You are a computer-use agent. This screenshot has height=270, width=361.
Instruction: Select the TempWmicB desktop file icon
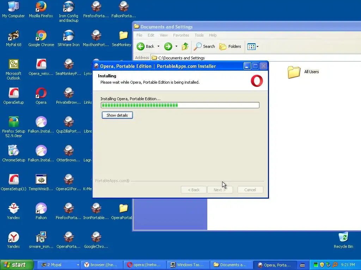[x=41, y=182]
